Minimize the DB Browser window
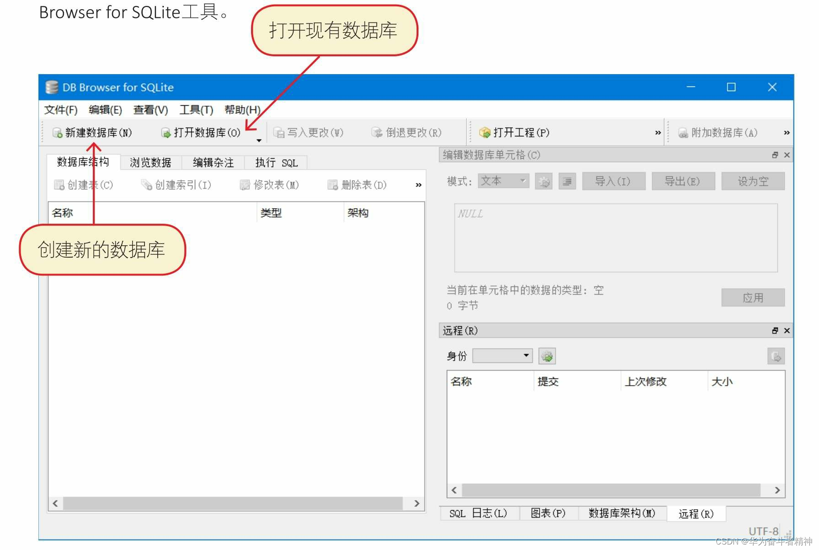The height and width of the screenshot is (550, 819). [x=691, y=87]
